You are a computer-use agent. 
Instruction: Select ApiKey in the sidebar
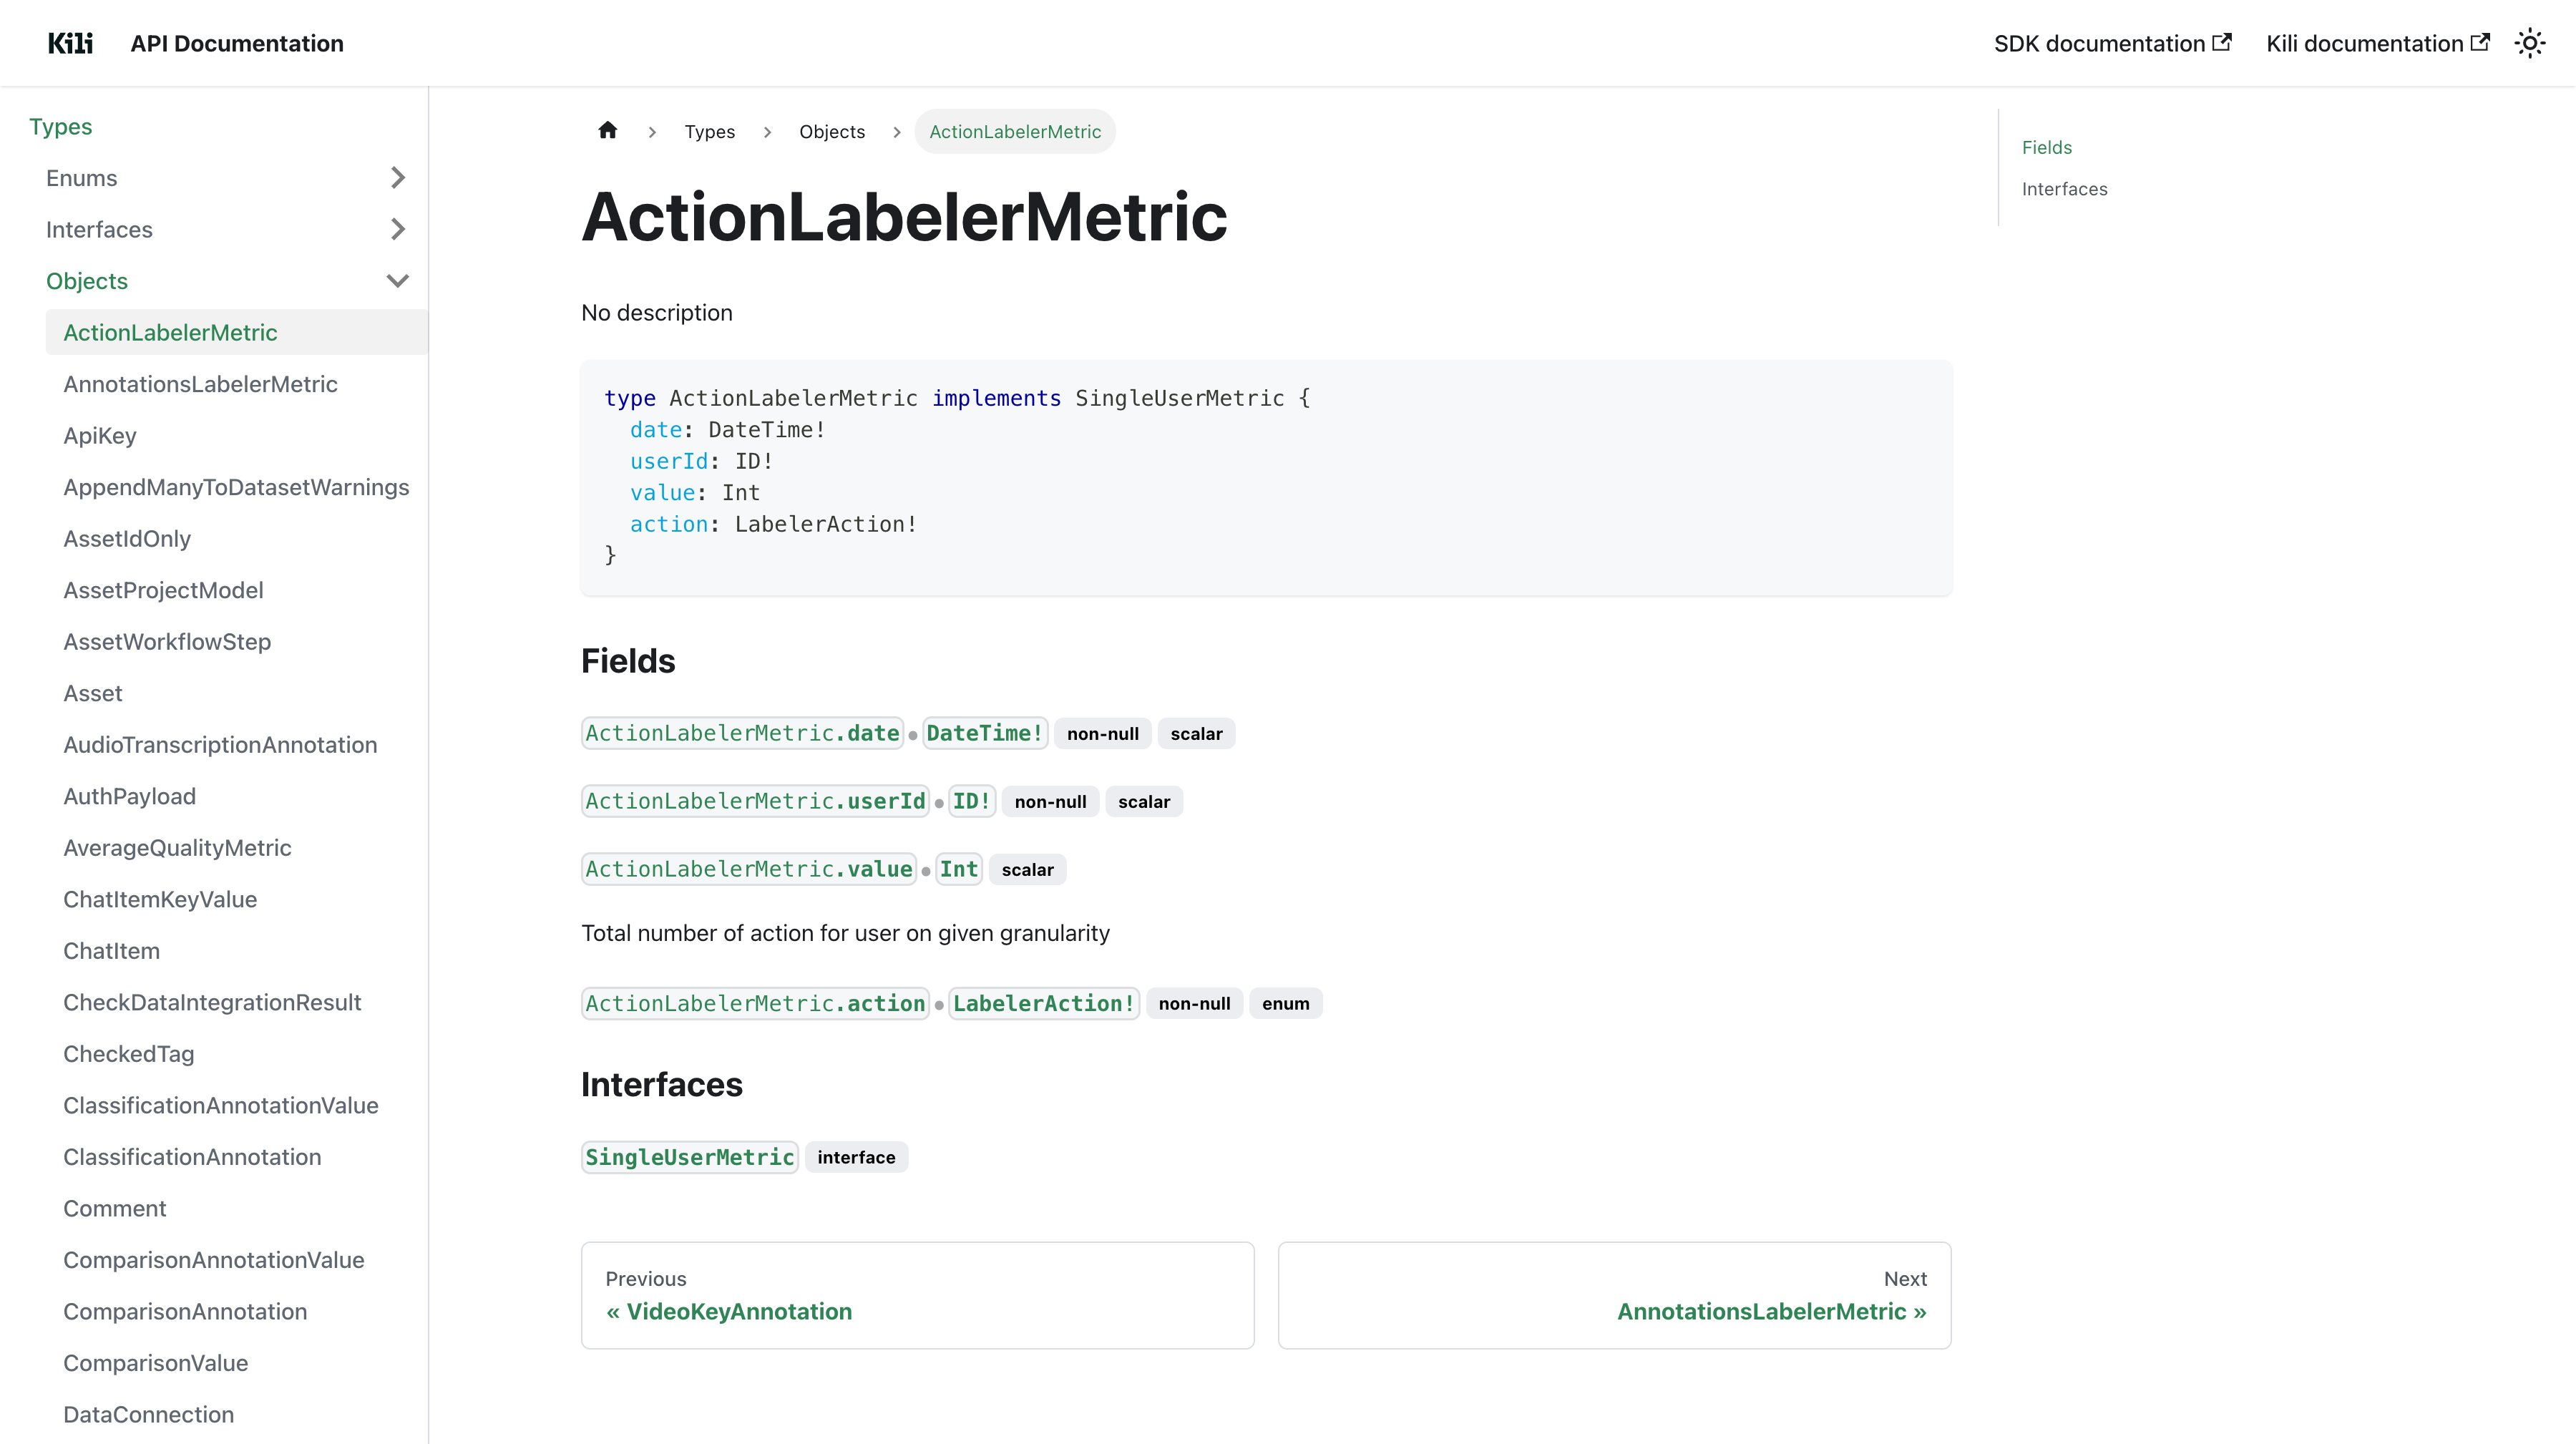point(100,436)
